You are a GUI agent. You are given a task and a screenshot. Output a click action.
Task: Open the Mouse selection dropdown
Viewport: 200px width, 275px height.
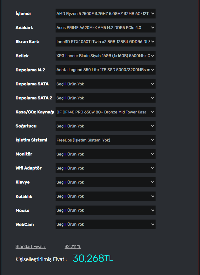tap(105, 210)
